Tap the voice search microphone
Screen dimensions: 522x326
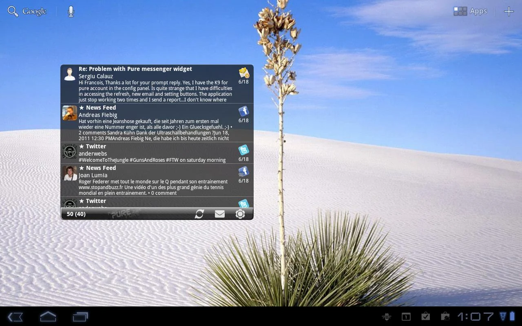(x=71, y=11)
